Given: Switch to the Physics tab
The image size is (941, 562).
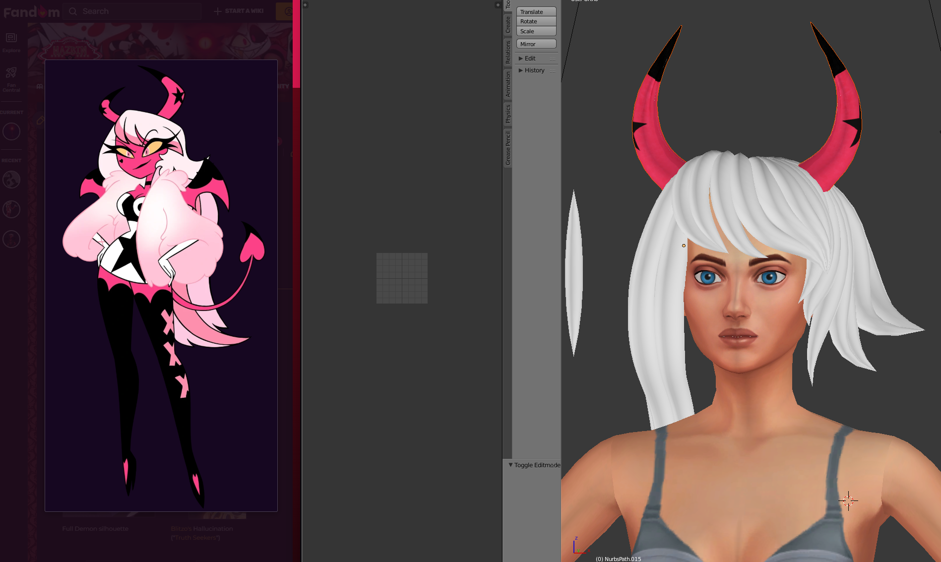Looking at the screenshot, I should pos(508,114).
